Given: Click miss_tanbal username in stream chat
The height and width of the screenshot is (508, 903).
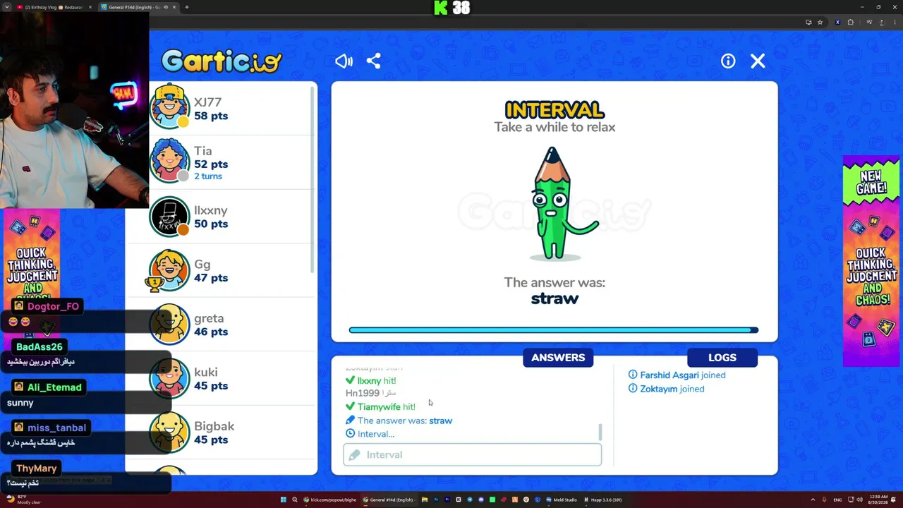Looking at the screenshot, I should [x=56, y=428].
